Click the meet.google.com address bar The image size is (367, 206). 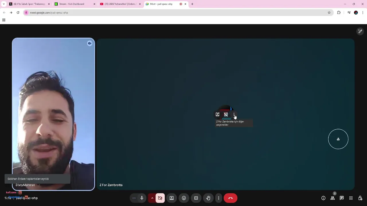(x=178, y=13)
